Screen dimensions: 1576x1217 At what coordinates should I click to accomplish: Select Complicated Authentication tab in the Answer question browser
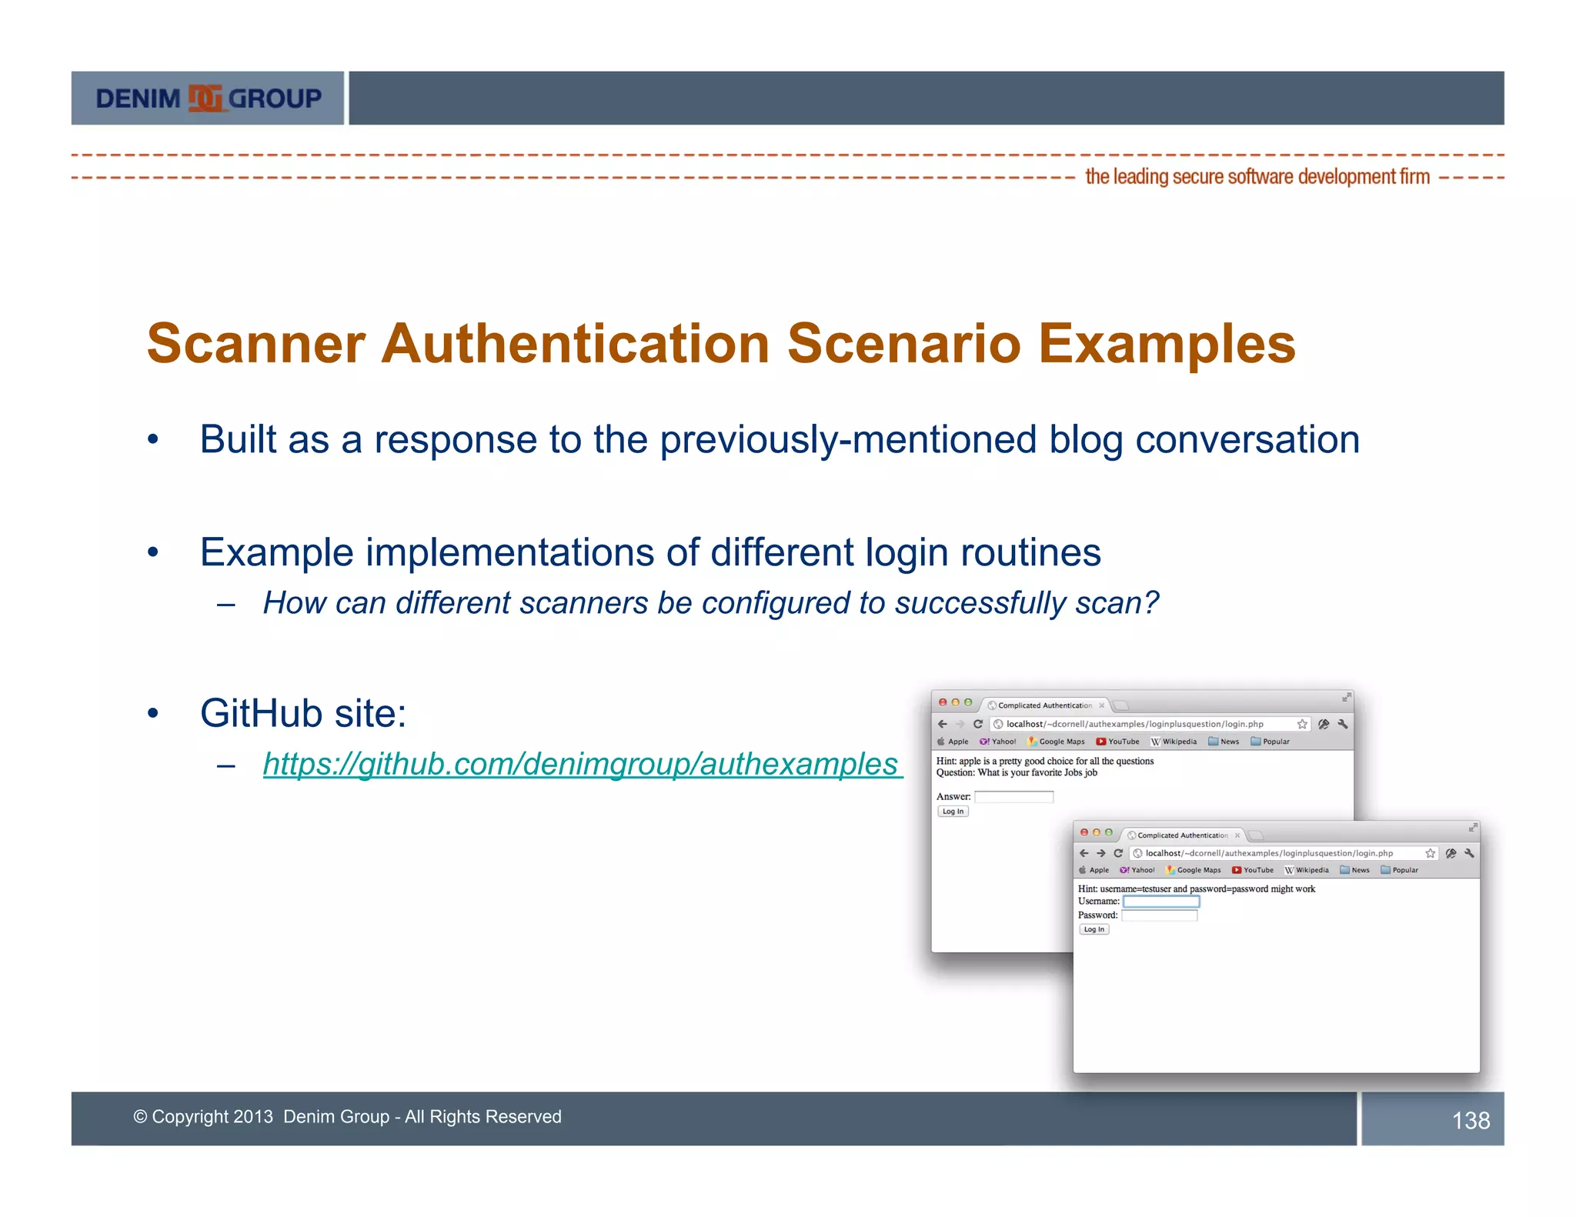[1044, 705]
